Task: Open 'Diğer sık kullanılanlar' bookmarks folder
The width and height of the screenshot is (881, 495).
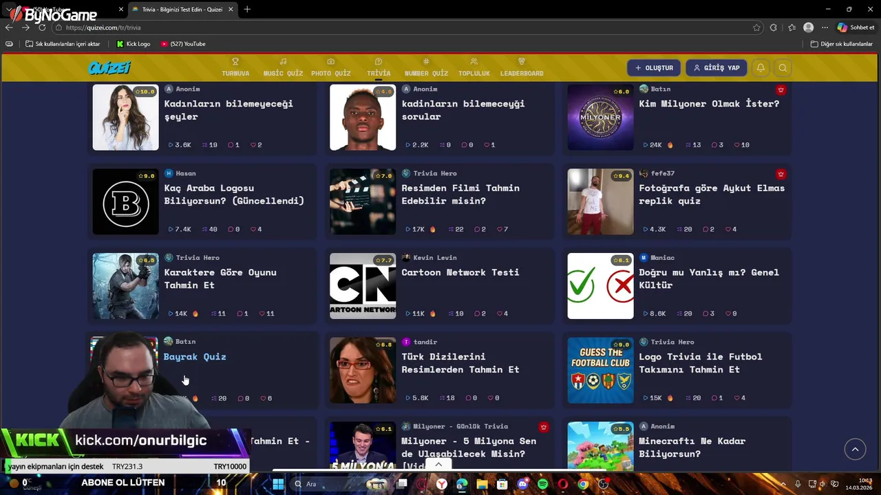Action: click(x=841, y=44)
